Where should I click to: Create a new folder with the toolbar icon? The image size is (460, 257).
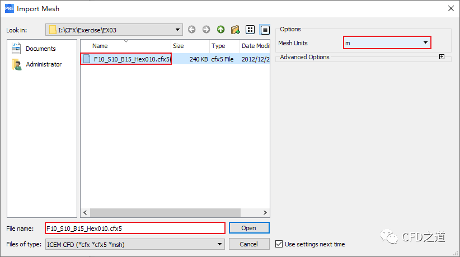point(235,30)
